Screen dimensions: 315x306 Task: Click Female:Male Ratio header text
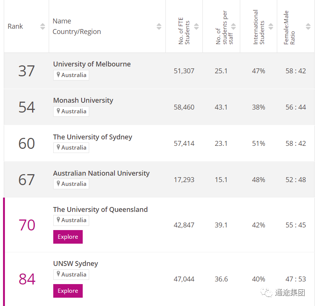point(289,28)
